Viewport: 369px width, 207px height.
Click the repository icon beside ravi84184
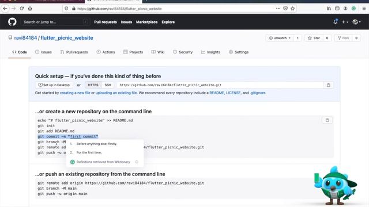coord(10,37)
